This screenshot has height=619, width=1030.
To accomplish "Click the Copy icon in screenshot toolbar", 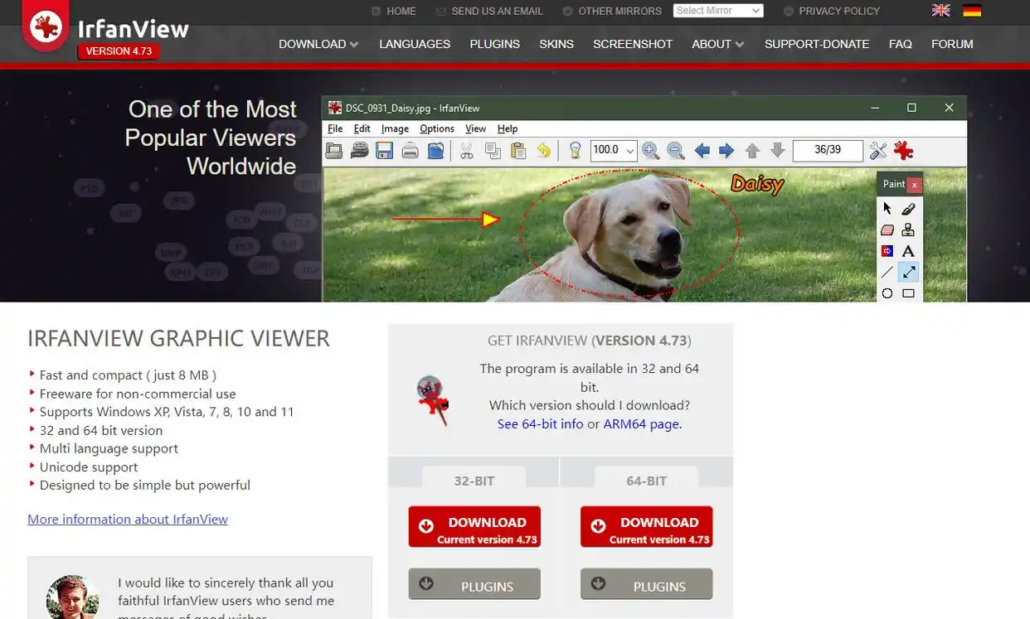I will pos(493,150).
